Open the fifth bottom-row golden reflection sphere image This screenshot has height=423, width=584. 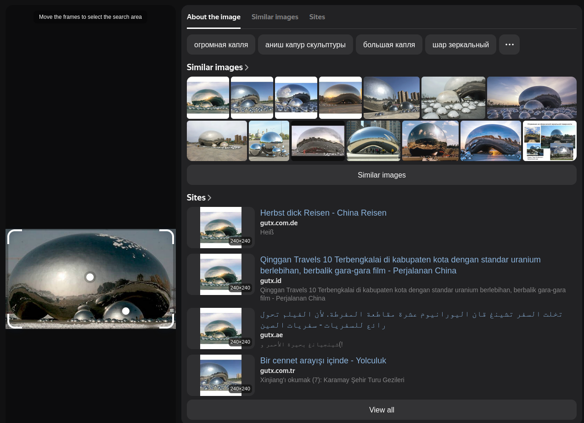[x=430, y=141]
